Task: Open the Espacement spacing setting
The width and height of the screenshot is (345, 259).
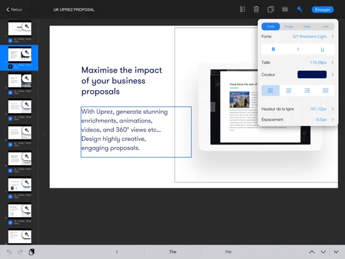Action: (x=298, y=119)
